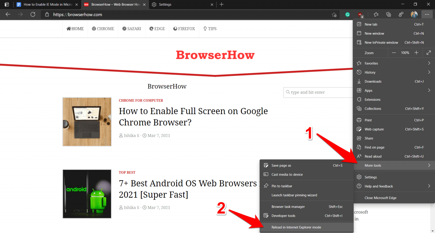Open Collections from the toolbar icon

pos(388,14)
